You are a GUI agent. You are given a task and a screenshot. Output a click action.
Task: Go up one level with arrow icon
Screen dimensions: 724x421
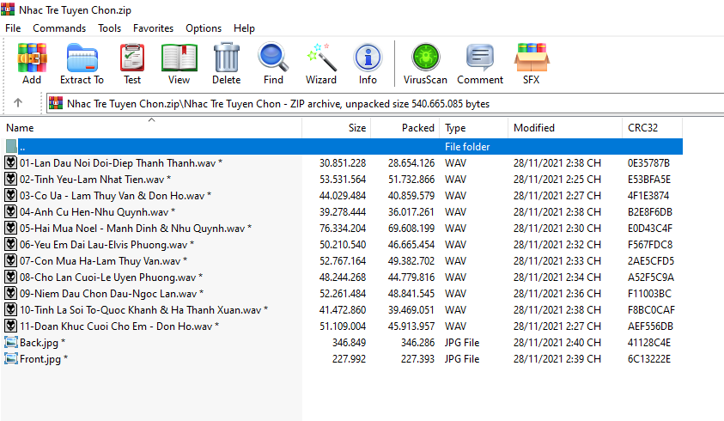click(x=18, y=102)
